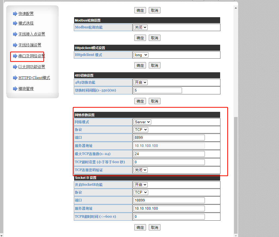
Task: Go to the 模块管理 menu link
Action: point(26,89)
